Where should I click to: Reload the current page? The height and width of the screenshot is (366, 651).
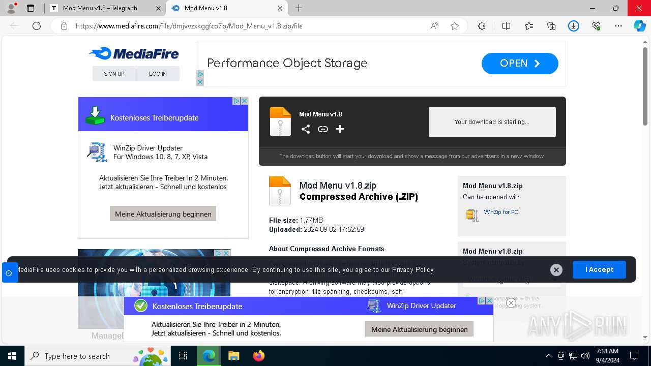coord(37,26)
